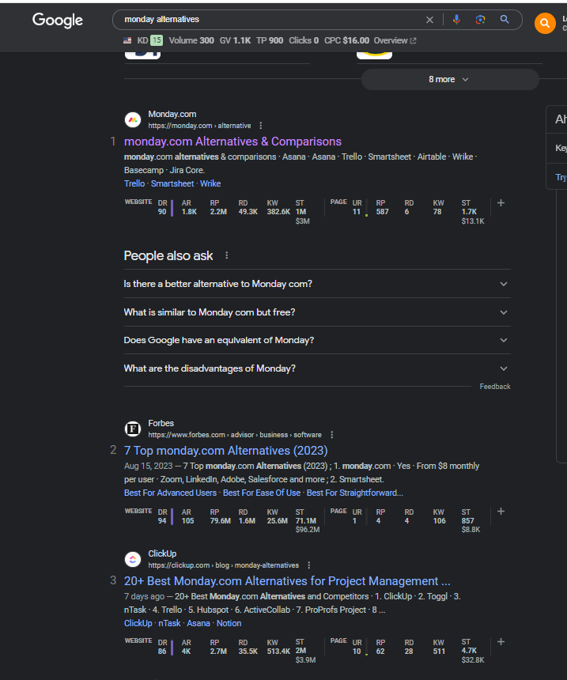
Task: Follow the ClickUp sitelink
Action: pyautogui.click(x=138, y=623)
